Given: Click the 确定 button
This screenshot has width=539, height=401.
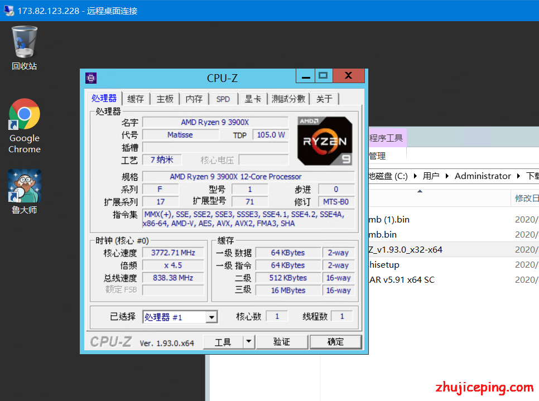Looking at the screenshot, I should coord(335,341).
